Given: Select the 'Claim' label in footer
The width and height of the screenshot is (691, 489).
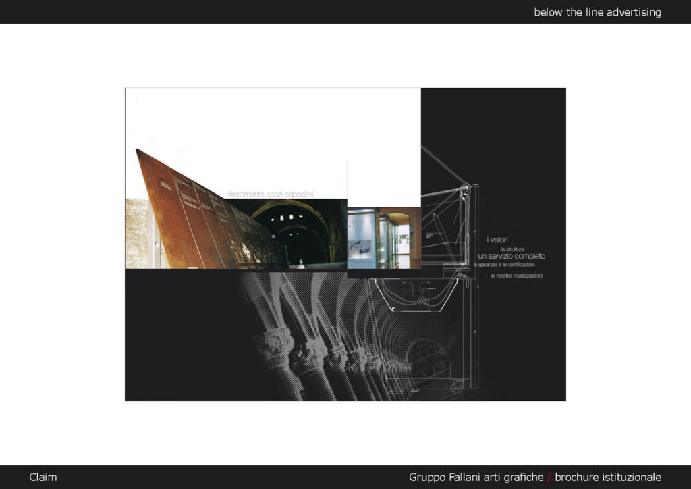Looking at the screenshot, I should click(43, 477).
